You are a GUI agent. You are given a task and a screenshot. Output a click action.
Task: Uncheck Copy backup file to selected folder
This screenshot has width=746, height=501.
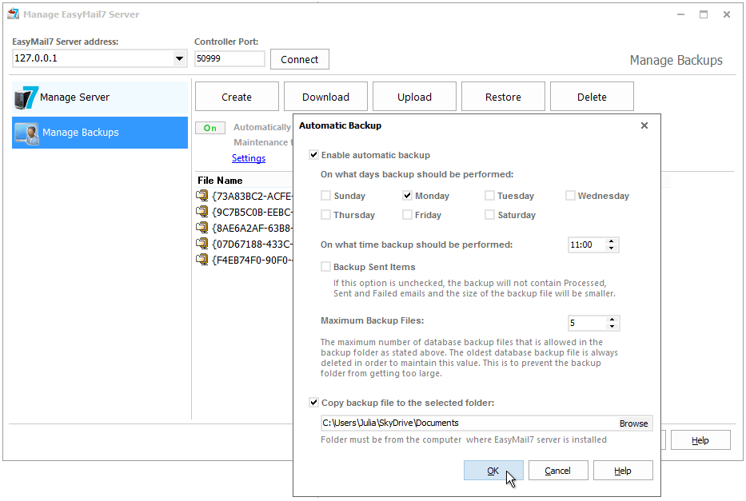[313, 403]
